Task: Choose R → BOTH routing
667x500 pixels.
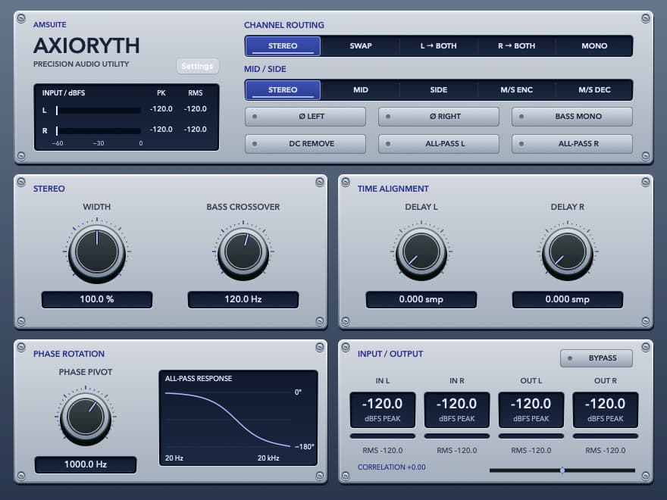Action: point(516,46)
